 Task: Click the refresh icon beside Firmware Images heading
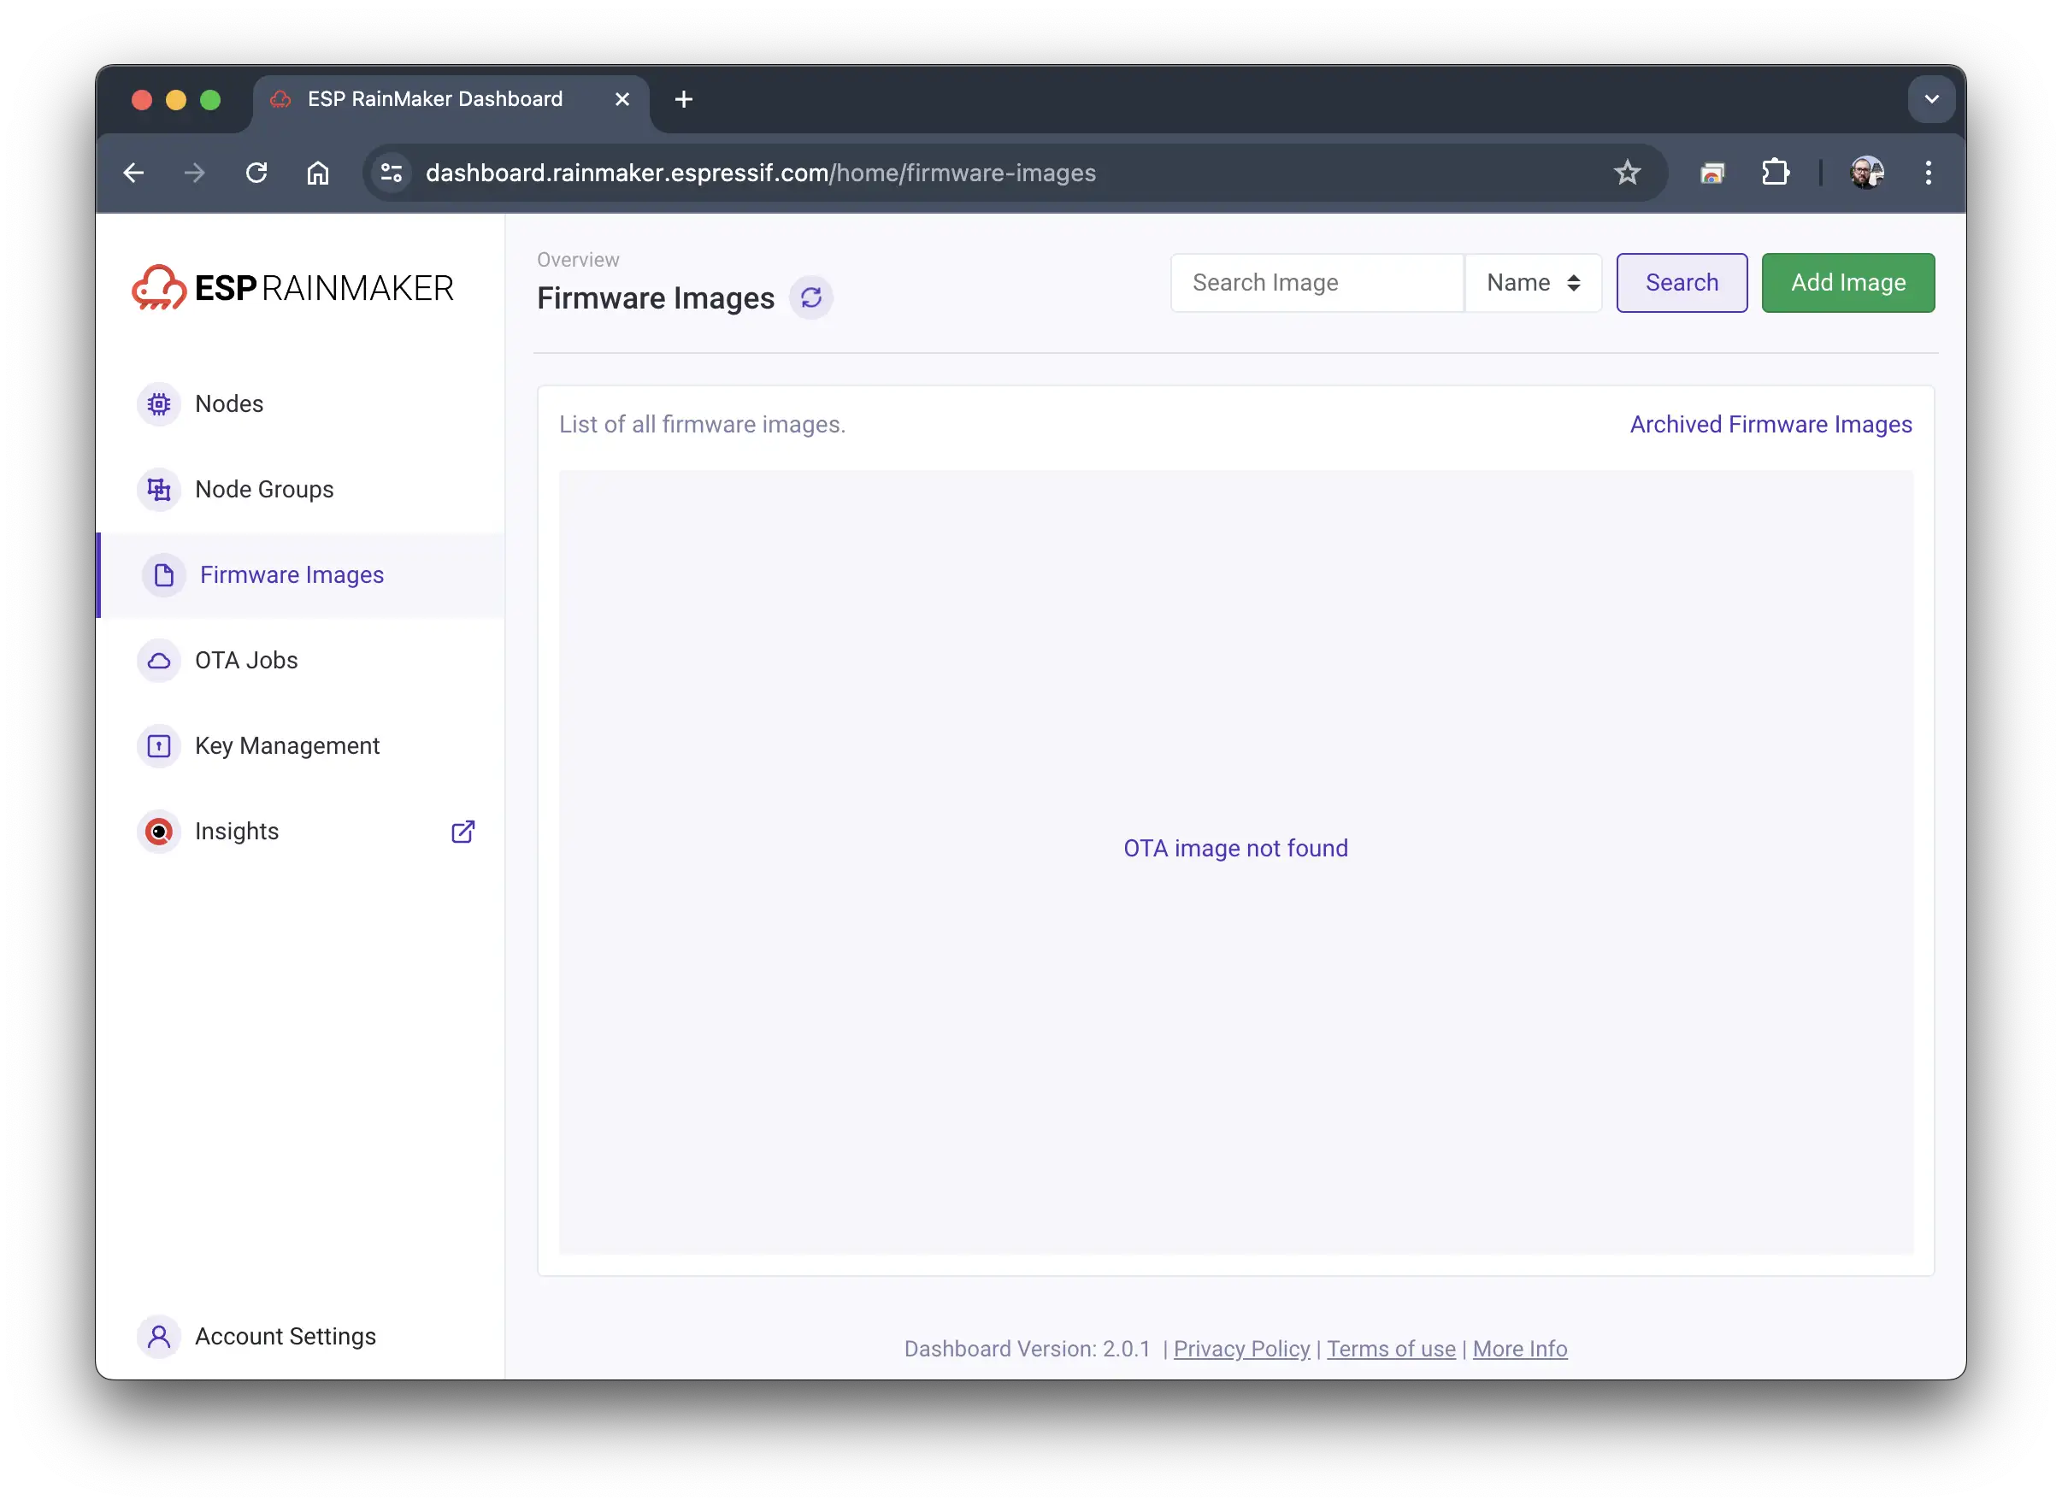point(810,297)
